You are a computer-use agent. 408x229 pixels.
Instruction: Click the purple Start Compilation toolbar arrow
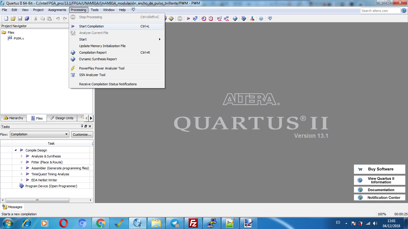(188, 18)
